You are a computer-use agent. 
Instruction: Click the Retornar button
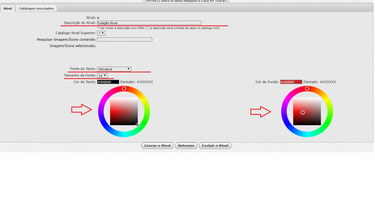[x=186, y=146]
